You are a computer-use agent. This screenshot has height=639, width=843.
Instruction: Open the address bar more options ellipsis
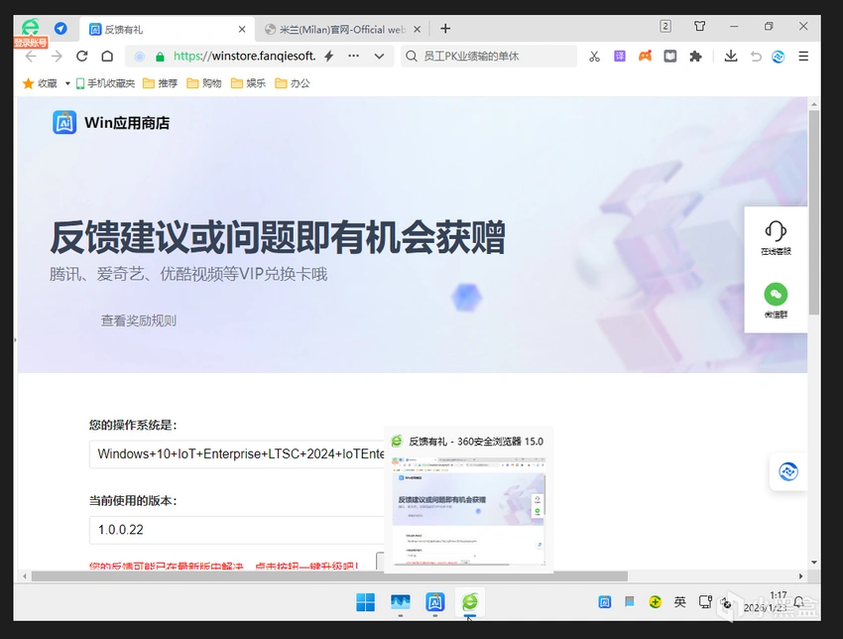click(354, 57)
